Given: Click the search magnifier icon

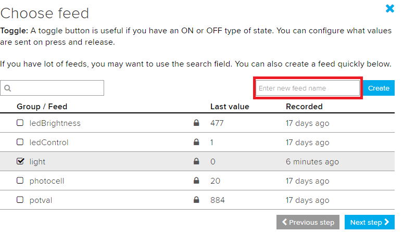Looking at the screenshot, I should pos(8,88).
